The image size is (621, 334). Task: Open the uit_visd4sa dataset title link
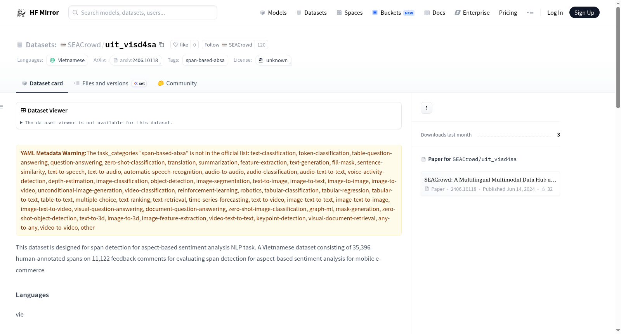click(x=131, y=45)
